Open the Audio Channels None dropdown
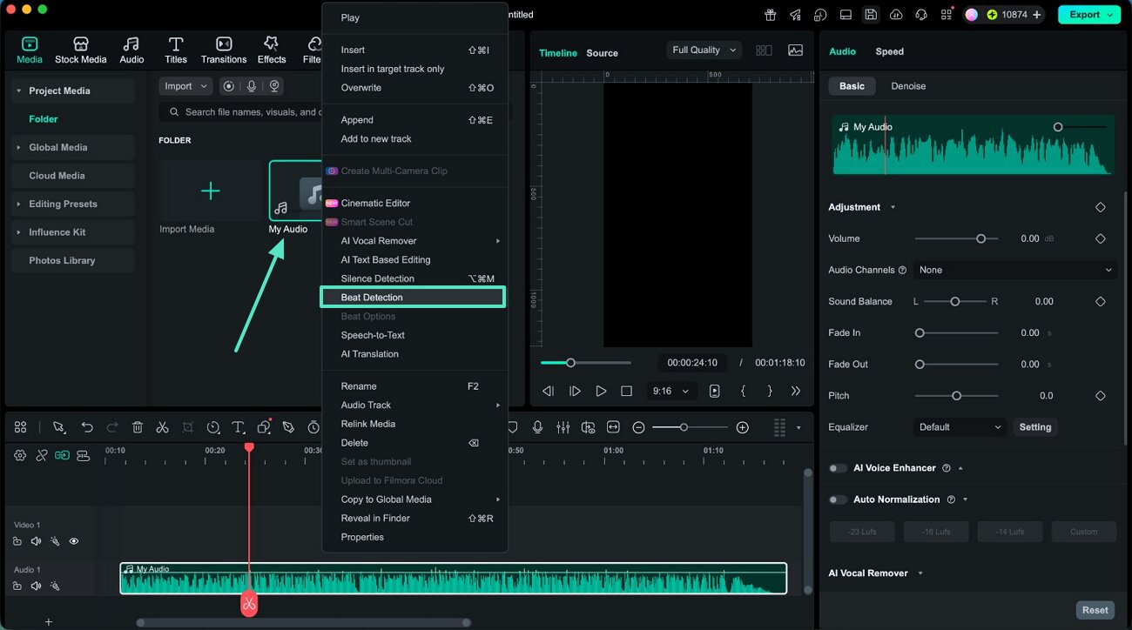 [x=1015, y=270]
